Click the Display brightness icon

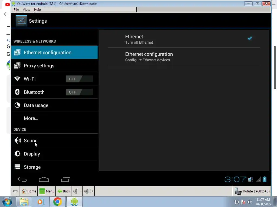click(17, 154)
